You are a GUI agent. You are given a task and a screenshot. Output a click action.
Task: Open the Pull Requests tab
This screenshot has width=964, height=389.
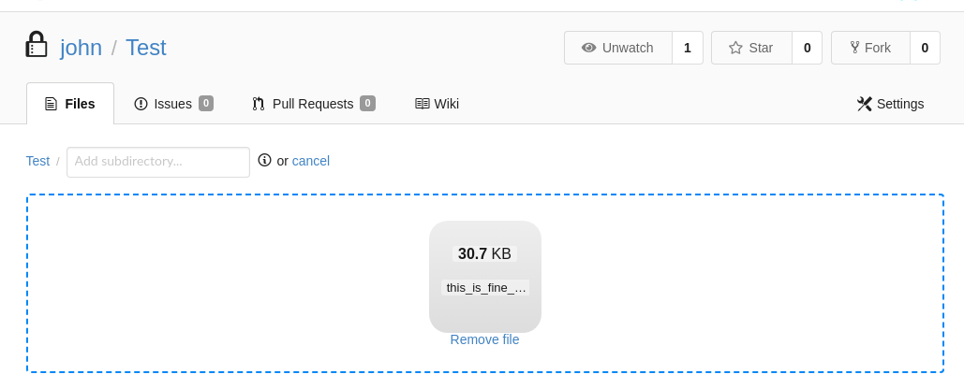coord(313,104)
